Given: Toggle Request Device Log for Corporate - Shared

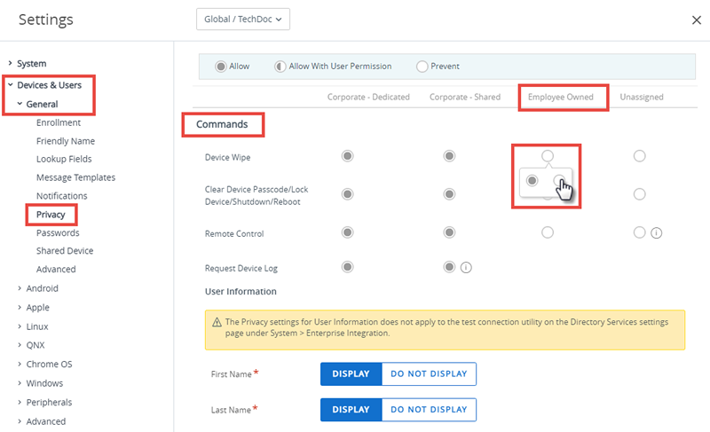Looking at the screenshot, I should [x=449, y=267].
